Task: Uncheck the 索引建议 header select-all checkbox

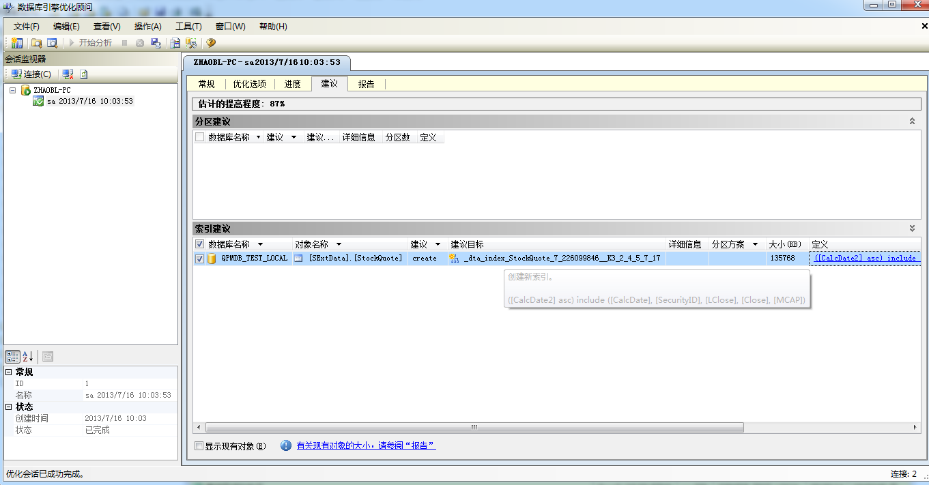Action: coord(199,244)
